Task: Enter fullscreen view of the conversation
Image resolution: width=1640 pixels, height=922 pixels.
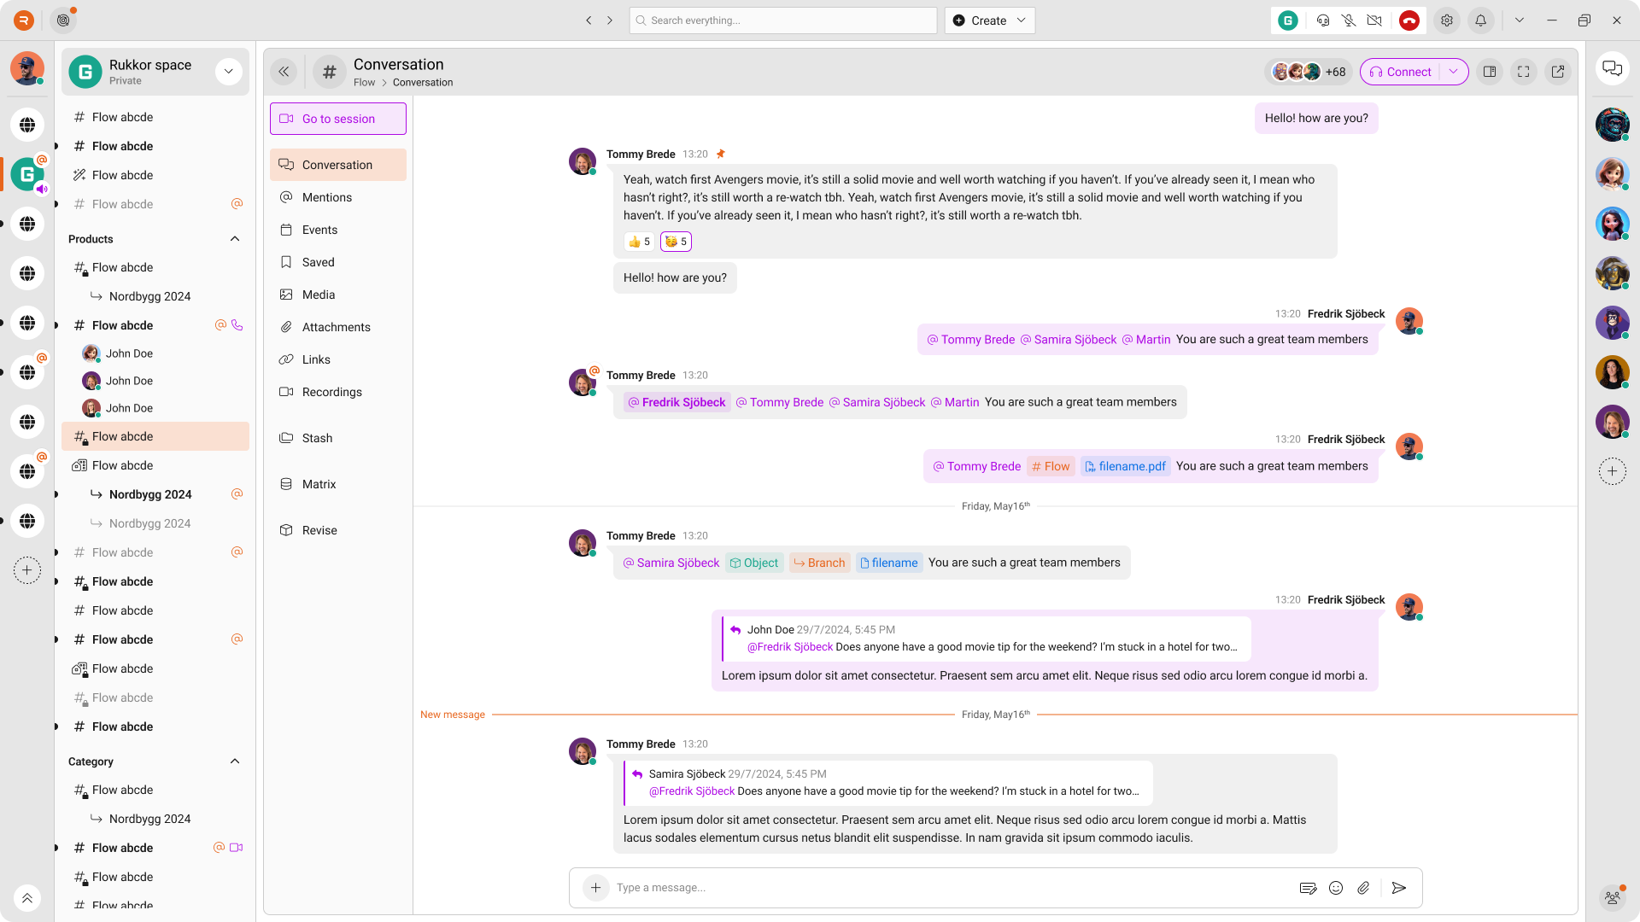Action: click(x=1524, y=72)
